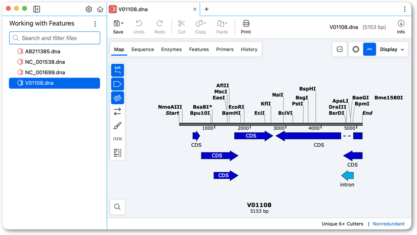
Task: Open Working with Features options menu
Action: (x=95, y=24)
